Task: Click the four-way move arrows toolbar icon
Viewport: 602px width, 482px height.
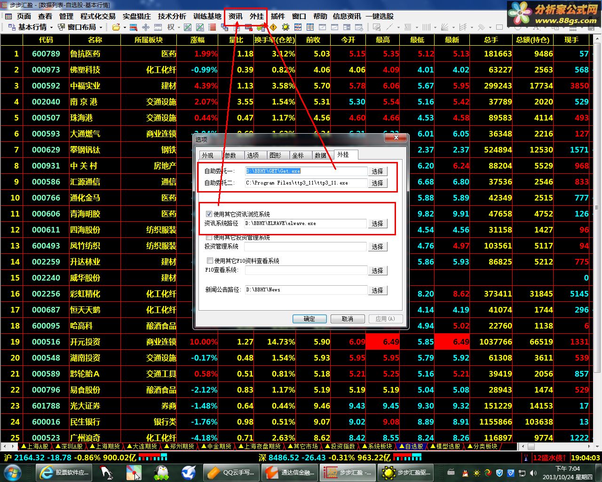Action: point(146,27)
